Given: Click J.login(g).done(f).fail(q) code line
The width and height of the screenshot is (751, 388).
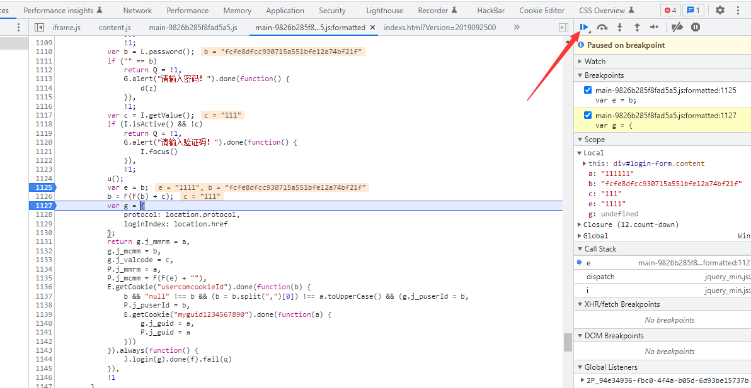Looking at the screenshot, I should [x=178, y=359].
